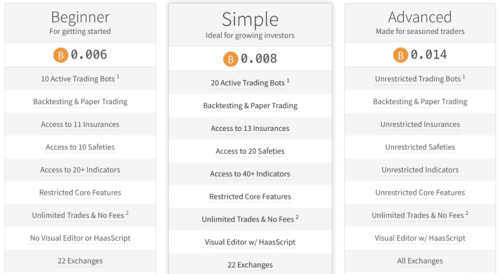The width and height of the screenshot is (501, 274).
Task: Click No Visual Editor or HaasScript
Action: click(80, 238)
